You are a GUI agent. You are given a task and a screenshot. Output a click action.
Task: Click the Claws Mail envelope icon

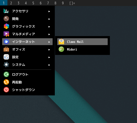(x=61, y=42)
